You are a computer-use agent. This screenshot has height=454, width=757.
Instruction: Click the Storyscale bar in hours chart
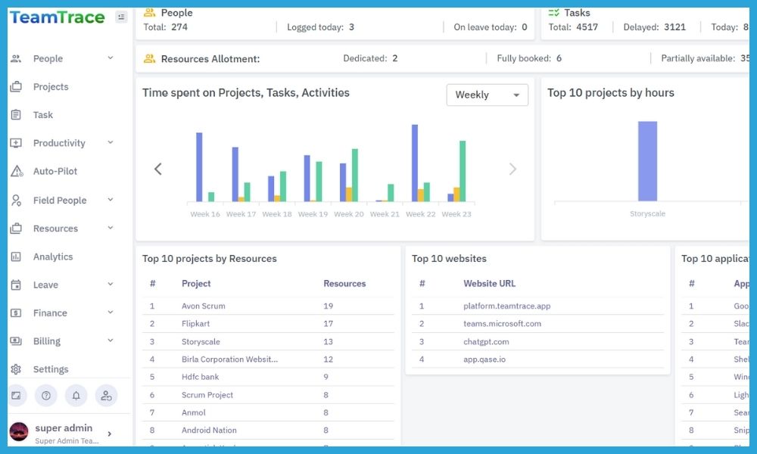click(x=647, y=161)
